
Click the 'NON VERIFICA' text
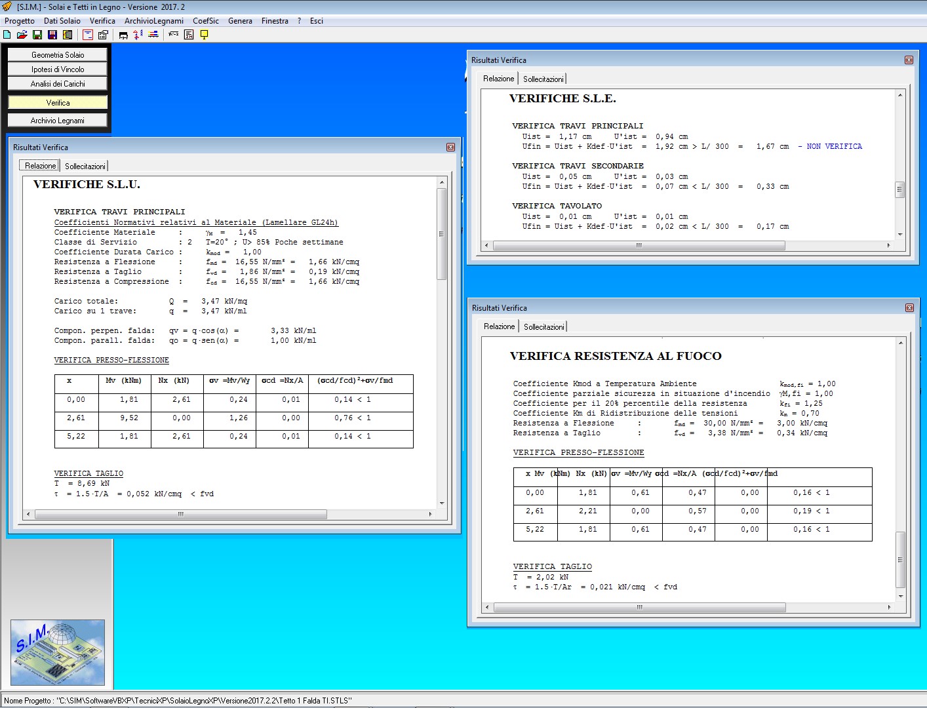tap(834, 147)
